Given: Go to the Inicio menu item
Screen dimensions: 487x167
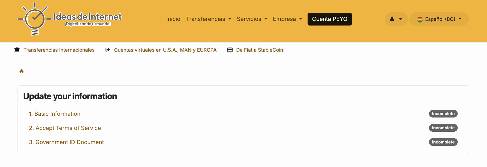Looking at the screenshot, I should pyautogui.click(x=173, y=19).
